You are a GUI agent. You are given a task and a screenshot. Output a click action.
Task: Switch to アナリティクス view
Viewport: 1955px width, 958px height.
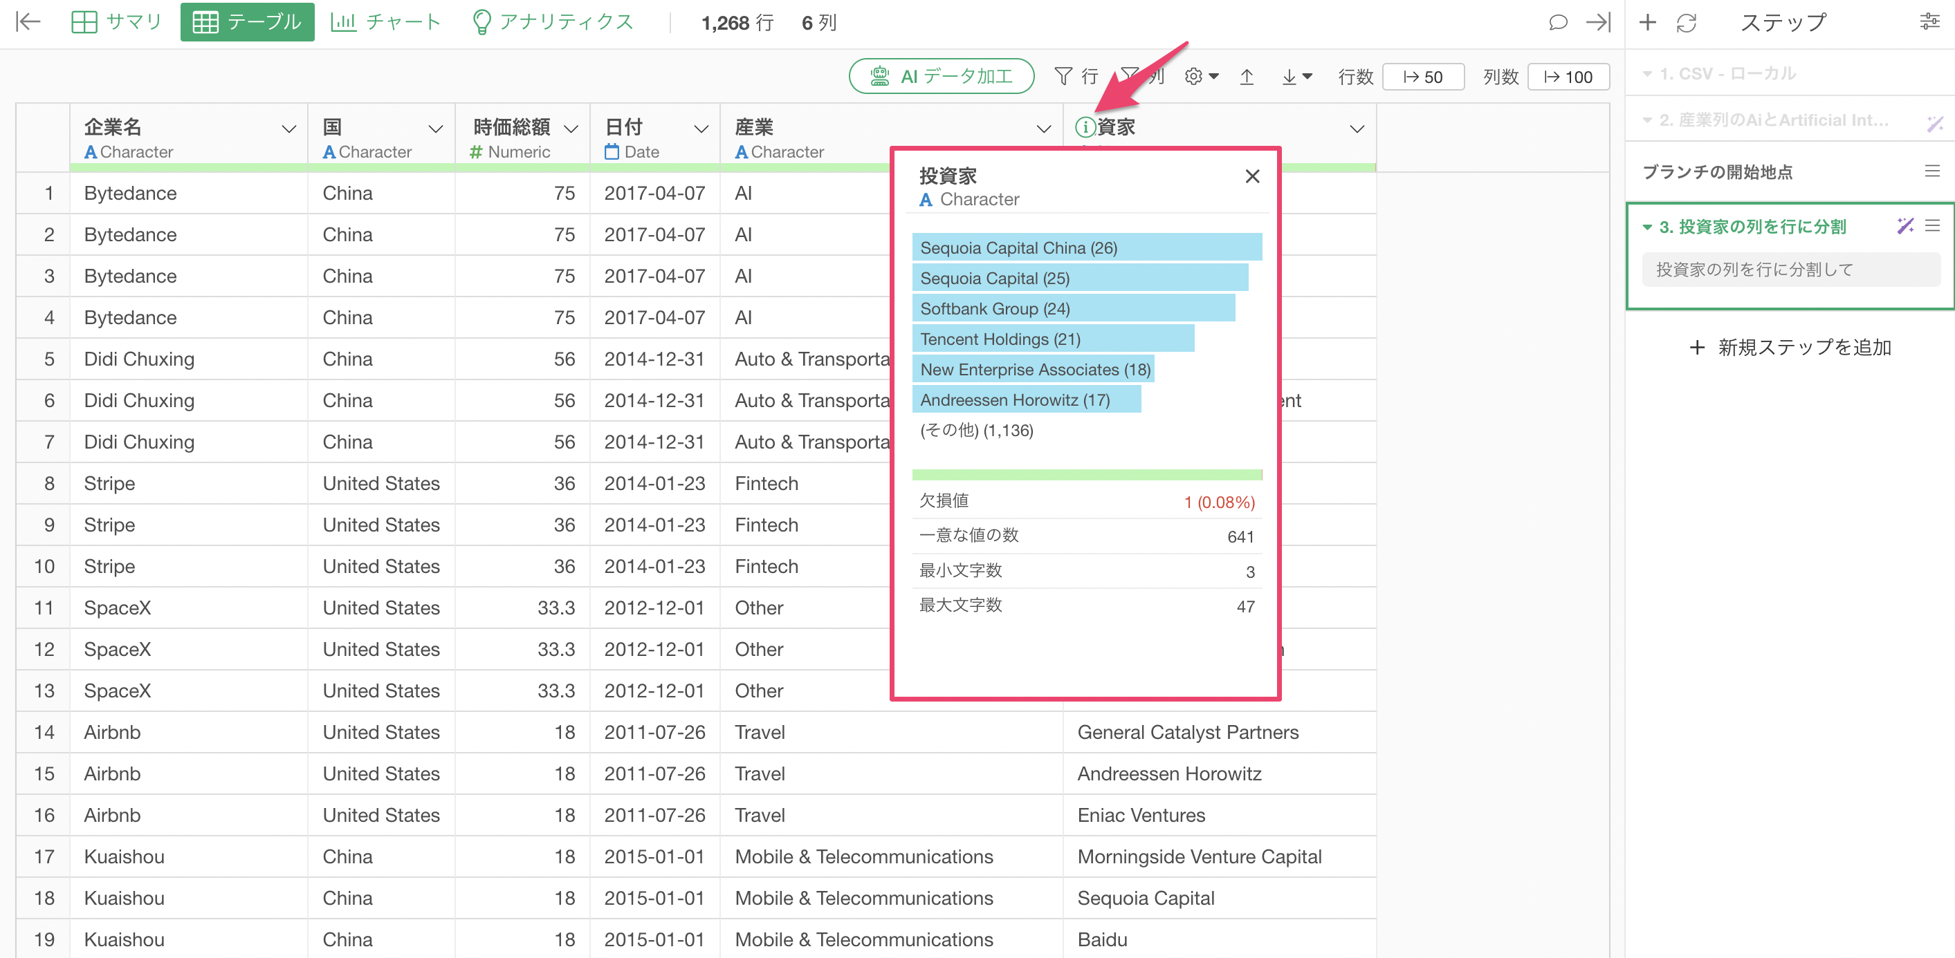pyautogui.click(x=553, y=22)
